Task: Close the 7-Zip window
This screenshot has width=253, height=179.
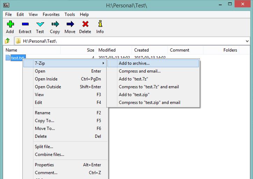Action: pos(243,4)
